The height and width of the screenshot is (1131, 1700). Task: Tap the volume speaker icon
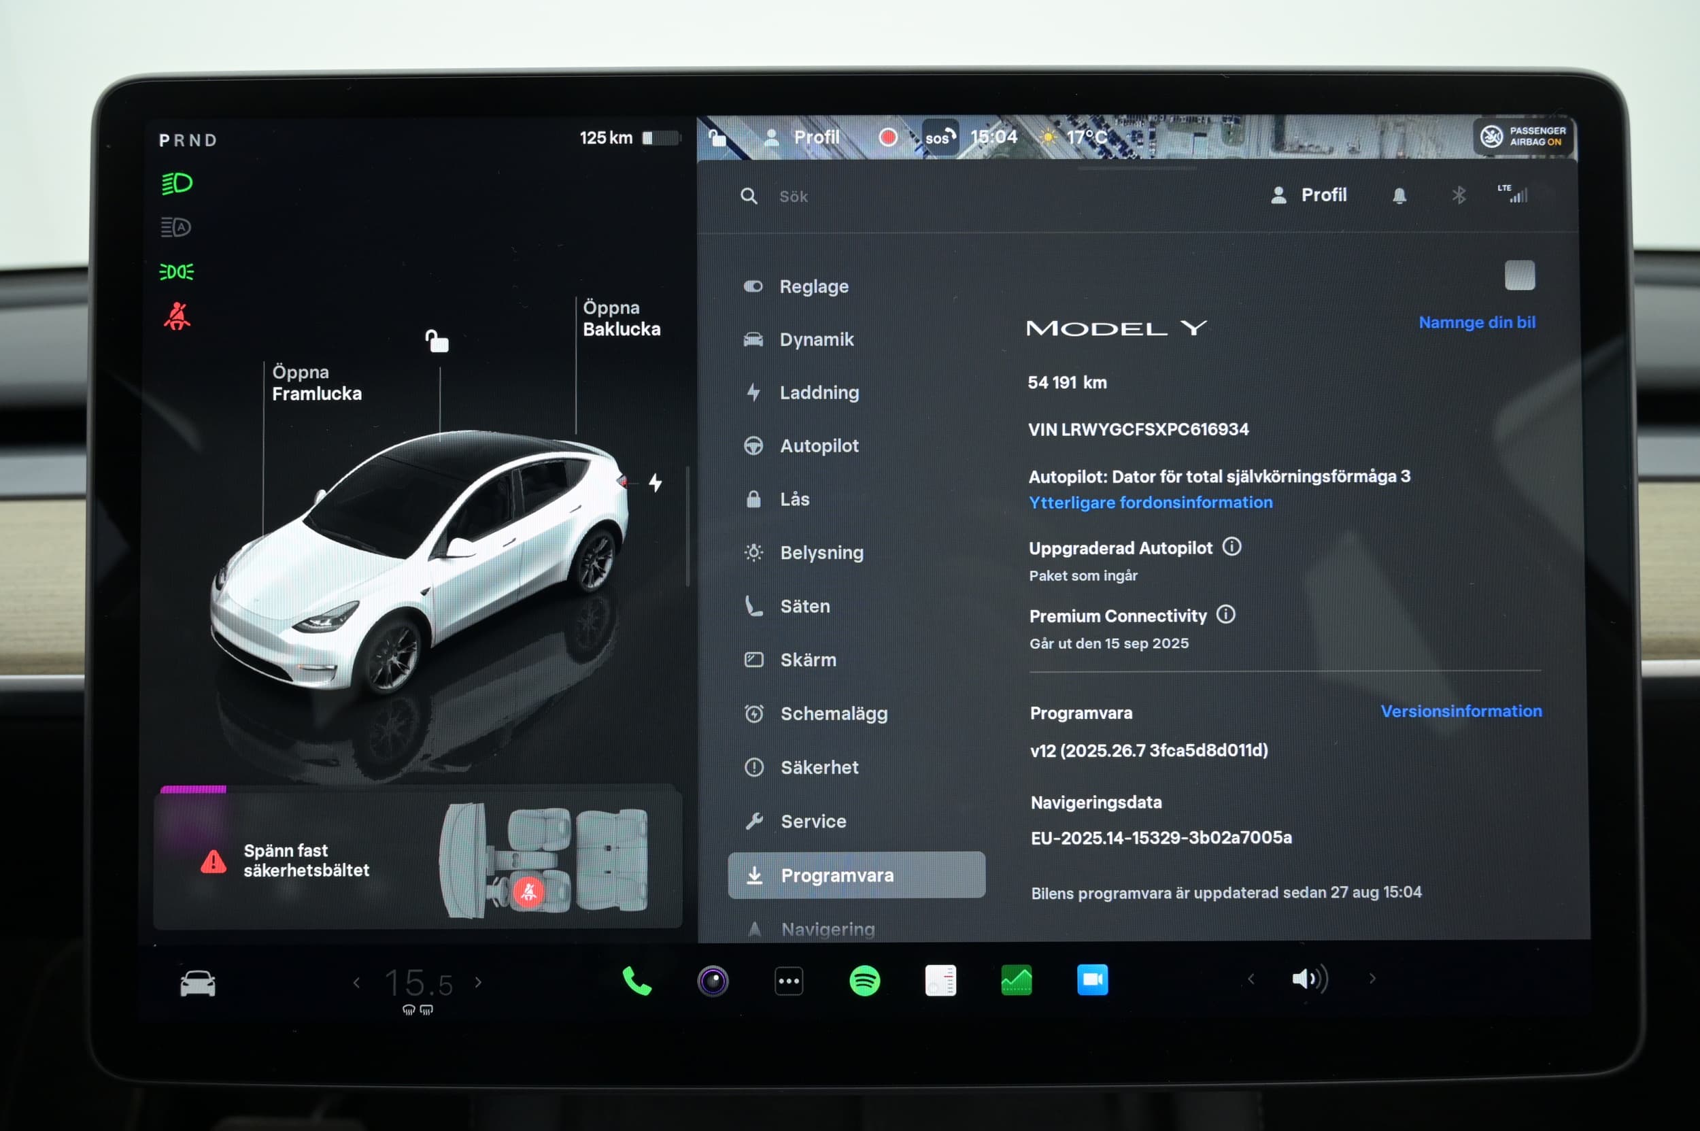(x=1310, y=979)
